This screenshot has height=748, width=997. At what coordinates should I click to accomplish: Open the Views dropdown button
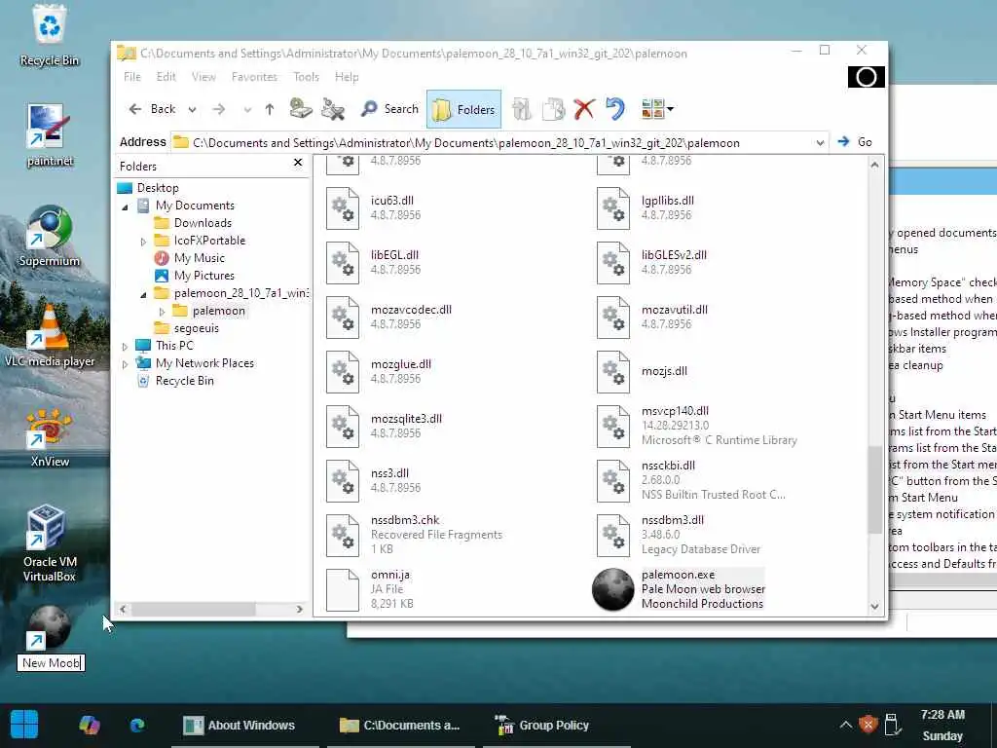[x=657, y=109]
